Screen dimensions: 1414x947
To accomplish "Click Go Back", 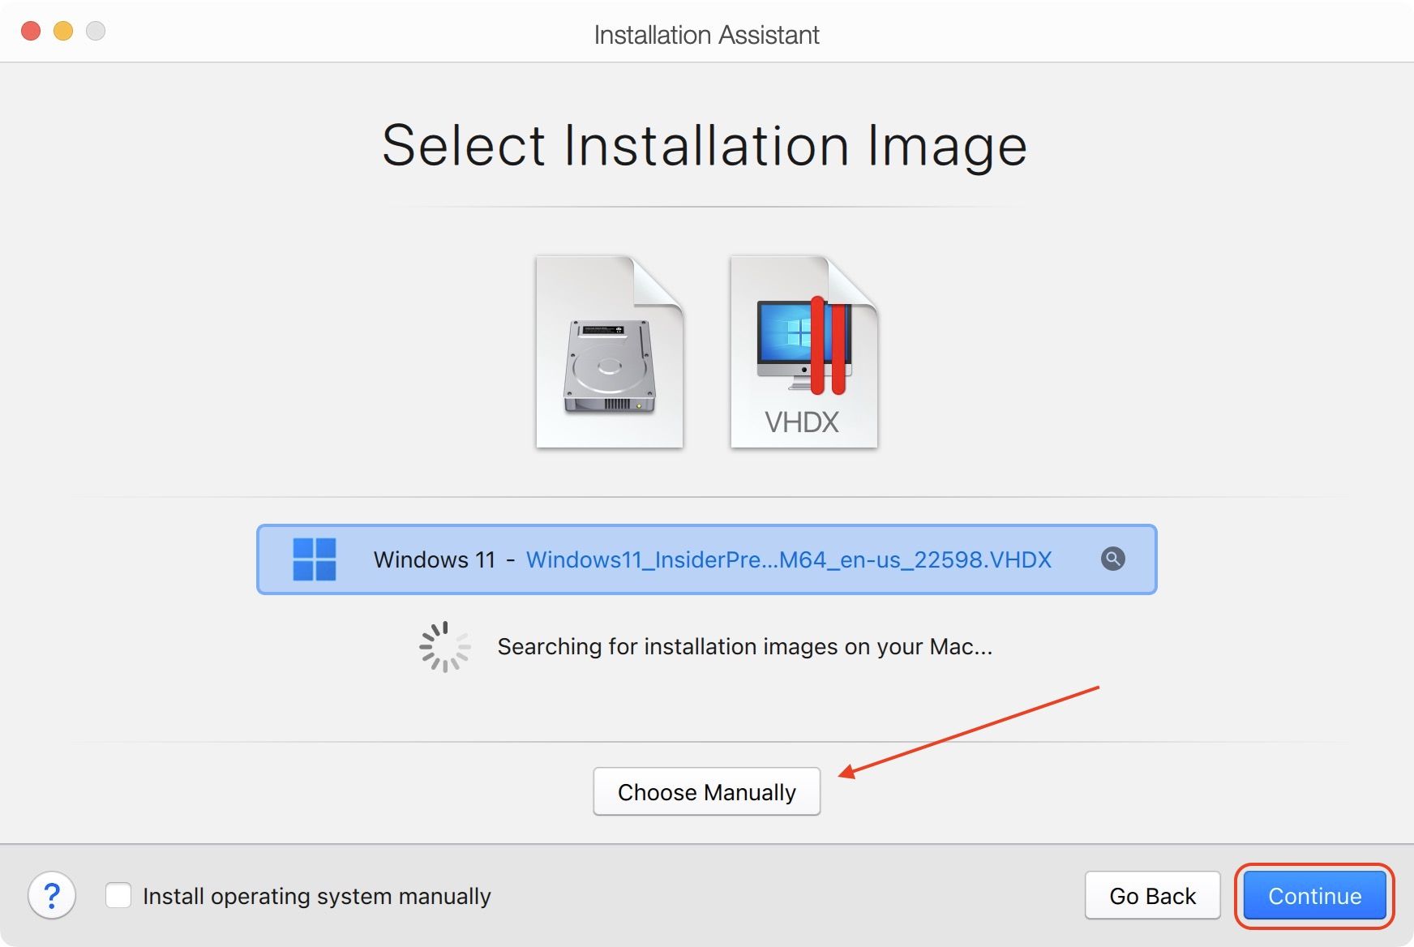I will click(x=1153, y=896).
